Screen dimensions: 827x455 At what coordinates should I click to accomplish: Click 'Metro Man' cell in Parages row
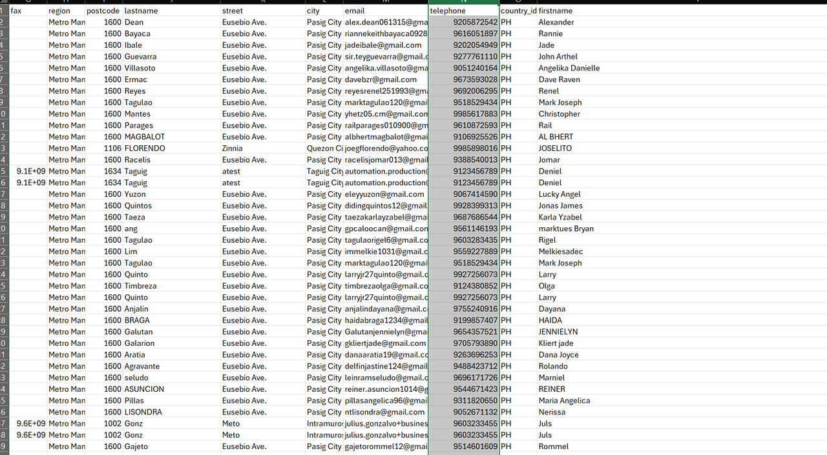click(66, 125)
